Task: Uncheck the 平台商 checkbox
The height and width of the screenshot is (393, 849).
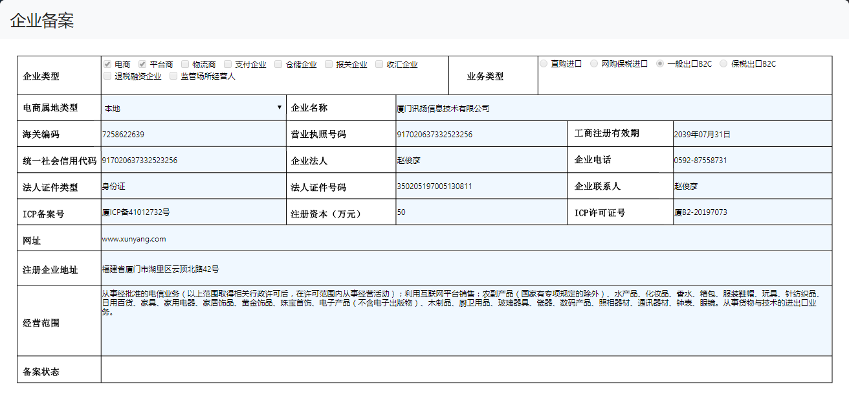Action: [142, 64]
